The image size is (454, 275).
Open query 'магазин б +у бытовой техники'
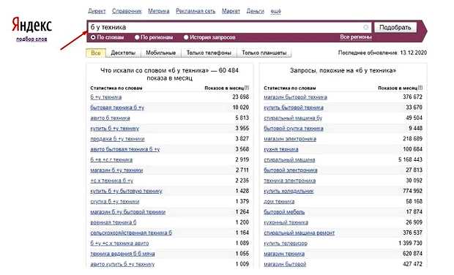point(128,212)
